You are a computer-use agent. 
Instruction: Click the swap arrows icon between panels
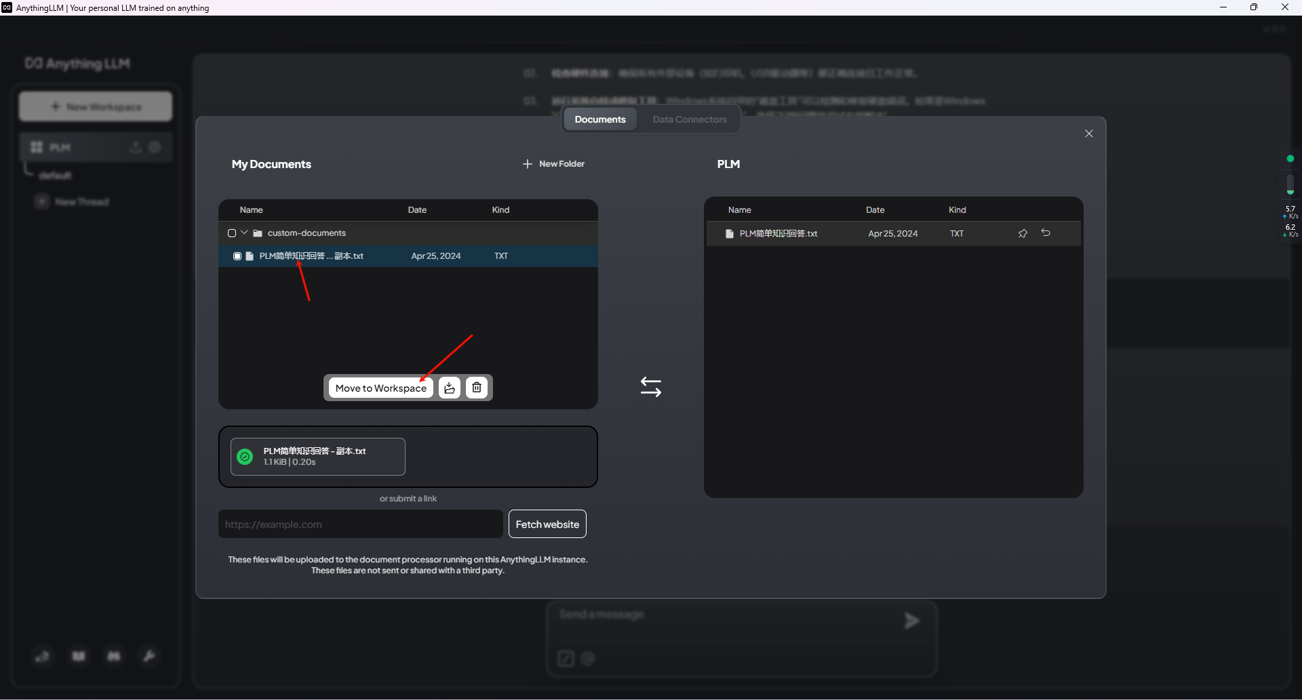click(651, 387)
